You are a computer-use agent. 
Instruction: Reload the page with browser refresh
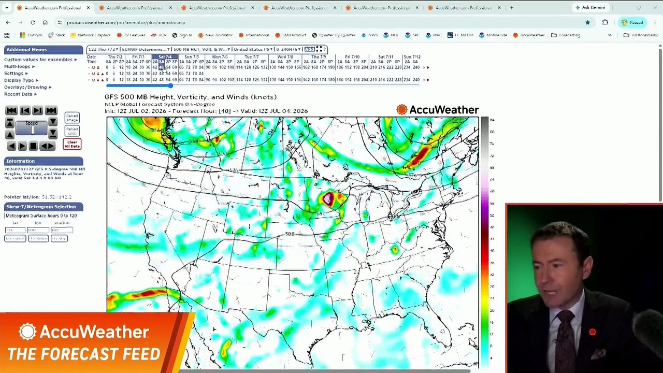33,22
